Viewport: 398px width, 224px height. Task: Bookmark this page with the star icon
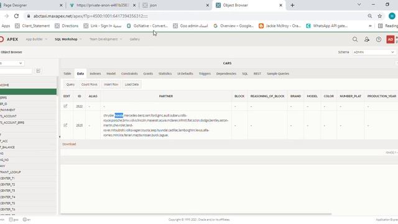pos(380,16)
